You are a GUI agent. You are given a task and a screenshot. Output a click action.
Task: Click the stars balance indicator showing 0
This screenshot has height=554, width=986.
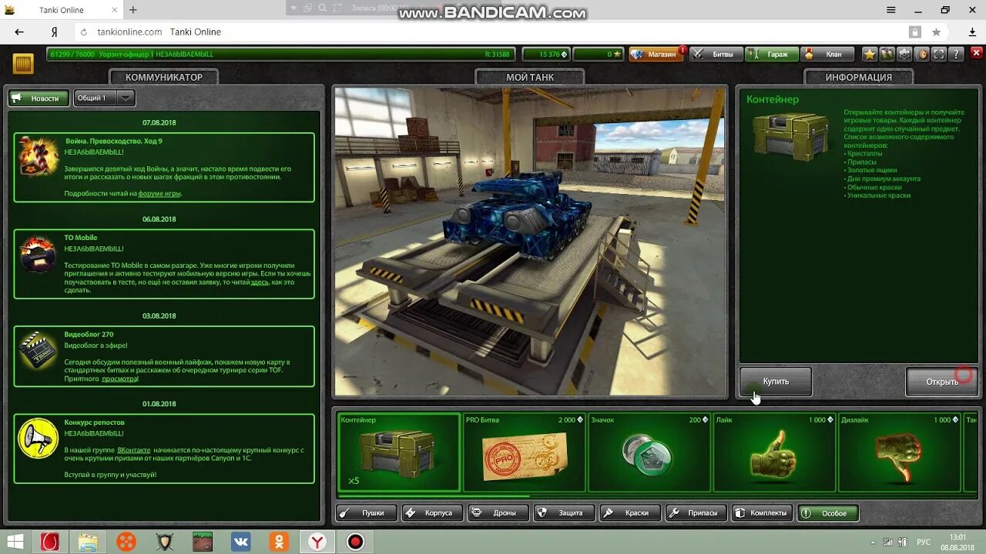(599, 55)
